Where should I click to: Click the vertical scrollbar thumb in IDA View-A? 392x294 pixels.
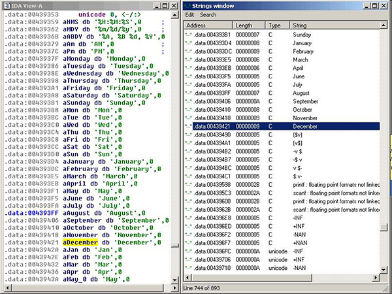coord(174,246)
